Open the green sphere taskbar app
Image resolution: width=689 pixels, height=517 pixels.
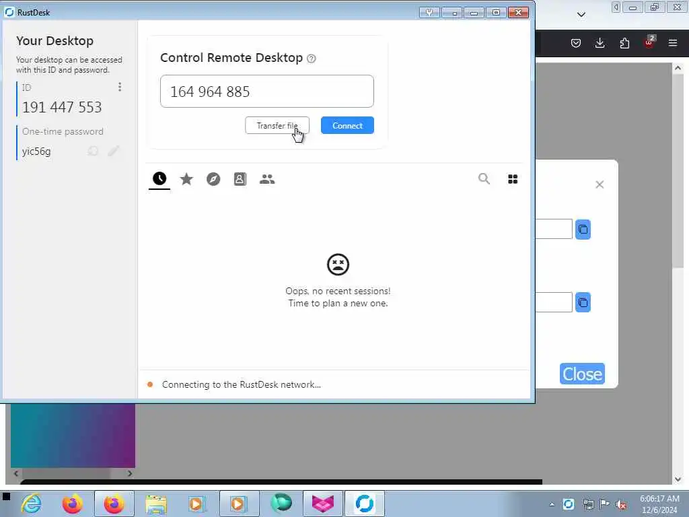(281, 504)
